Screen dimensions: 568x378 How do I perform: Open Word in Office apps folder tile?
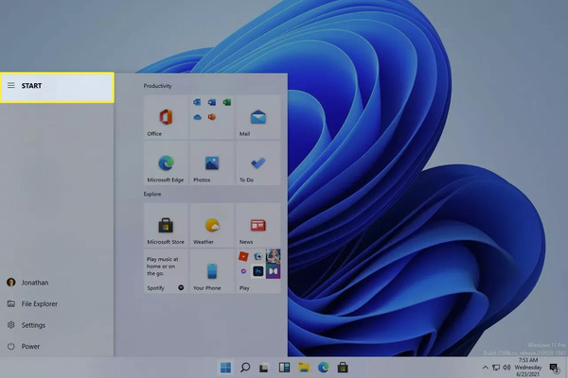(212, 102)
